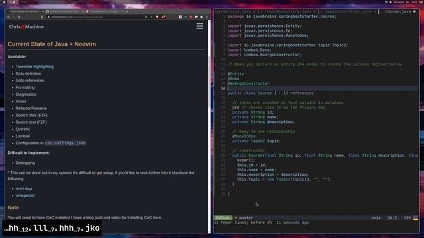
Task: Click the @NoArgsConstructor annotation line
Action: (x=248, y=84)
